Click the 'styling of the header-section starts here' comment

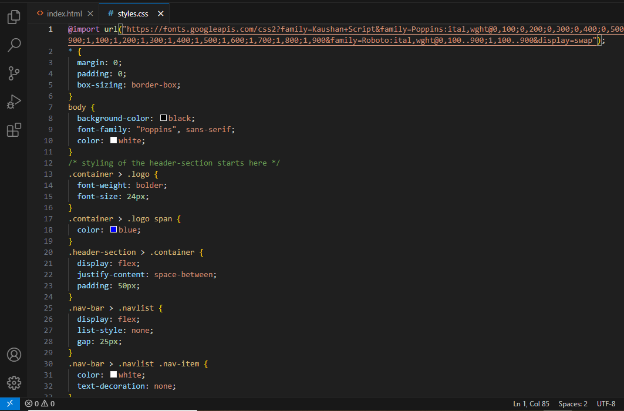tap(174, 163)
